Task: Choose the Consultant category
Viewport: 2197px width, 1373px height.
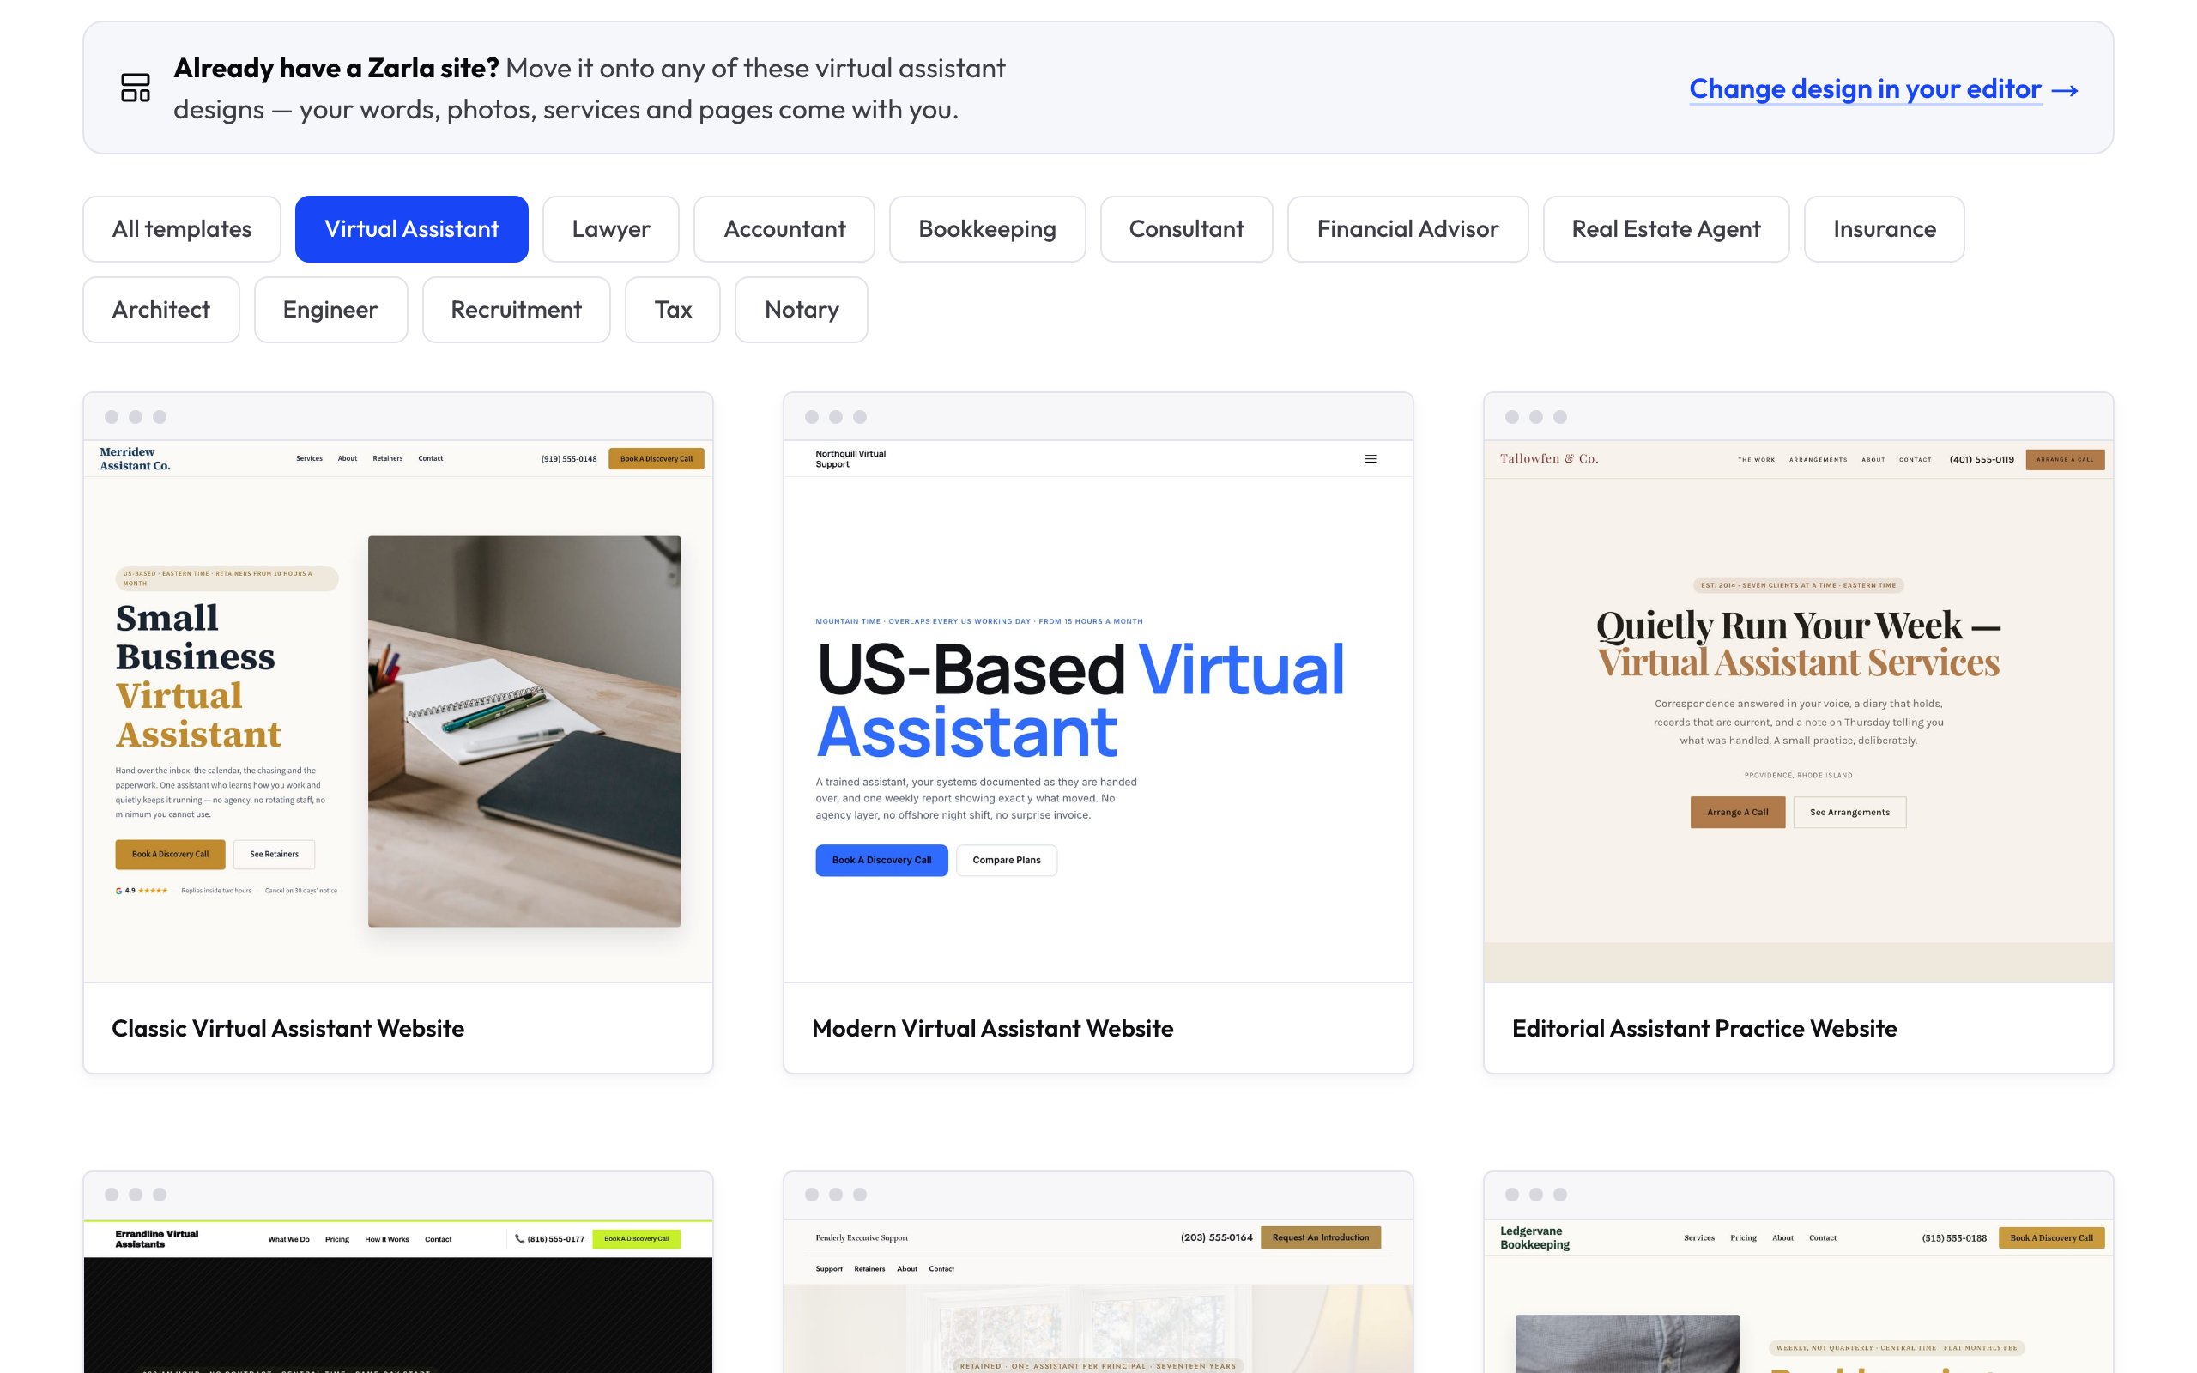Action: (x=1187, y=229)
